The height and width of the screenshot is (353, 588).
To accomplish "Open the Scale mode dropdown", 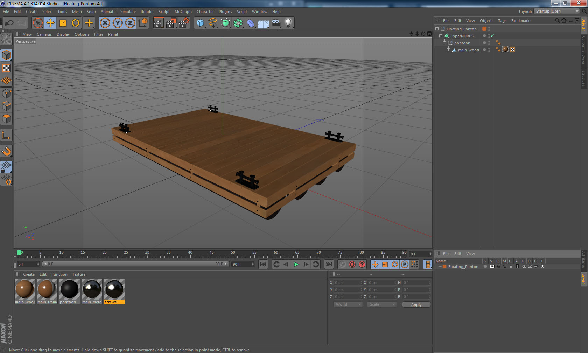I will 381,304.
